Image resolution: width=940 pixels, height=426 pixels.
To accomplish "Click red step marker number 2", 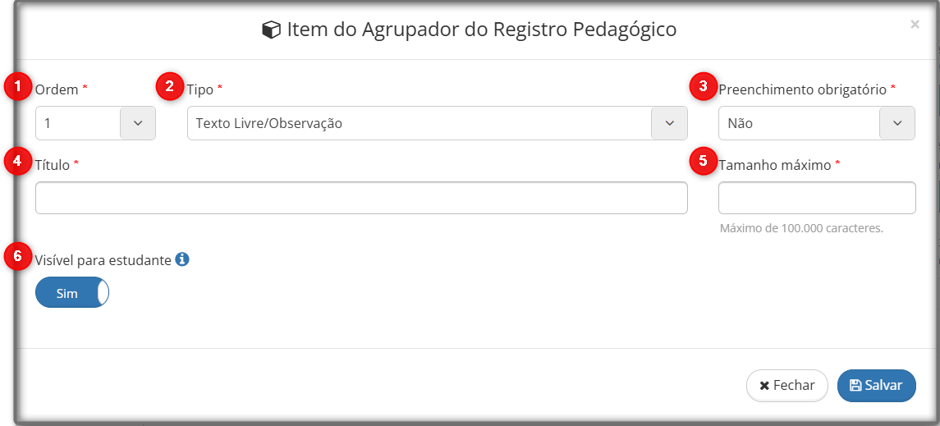I will tap(170, 86).
